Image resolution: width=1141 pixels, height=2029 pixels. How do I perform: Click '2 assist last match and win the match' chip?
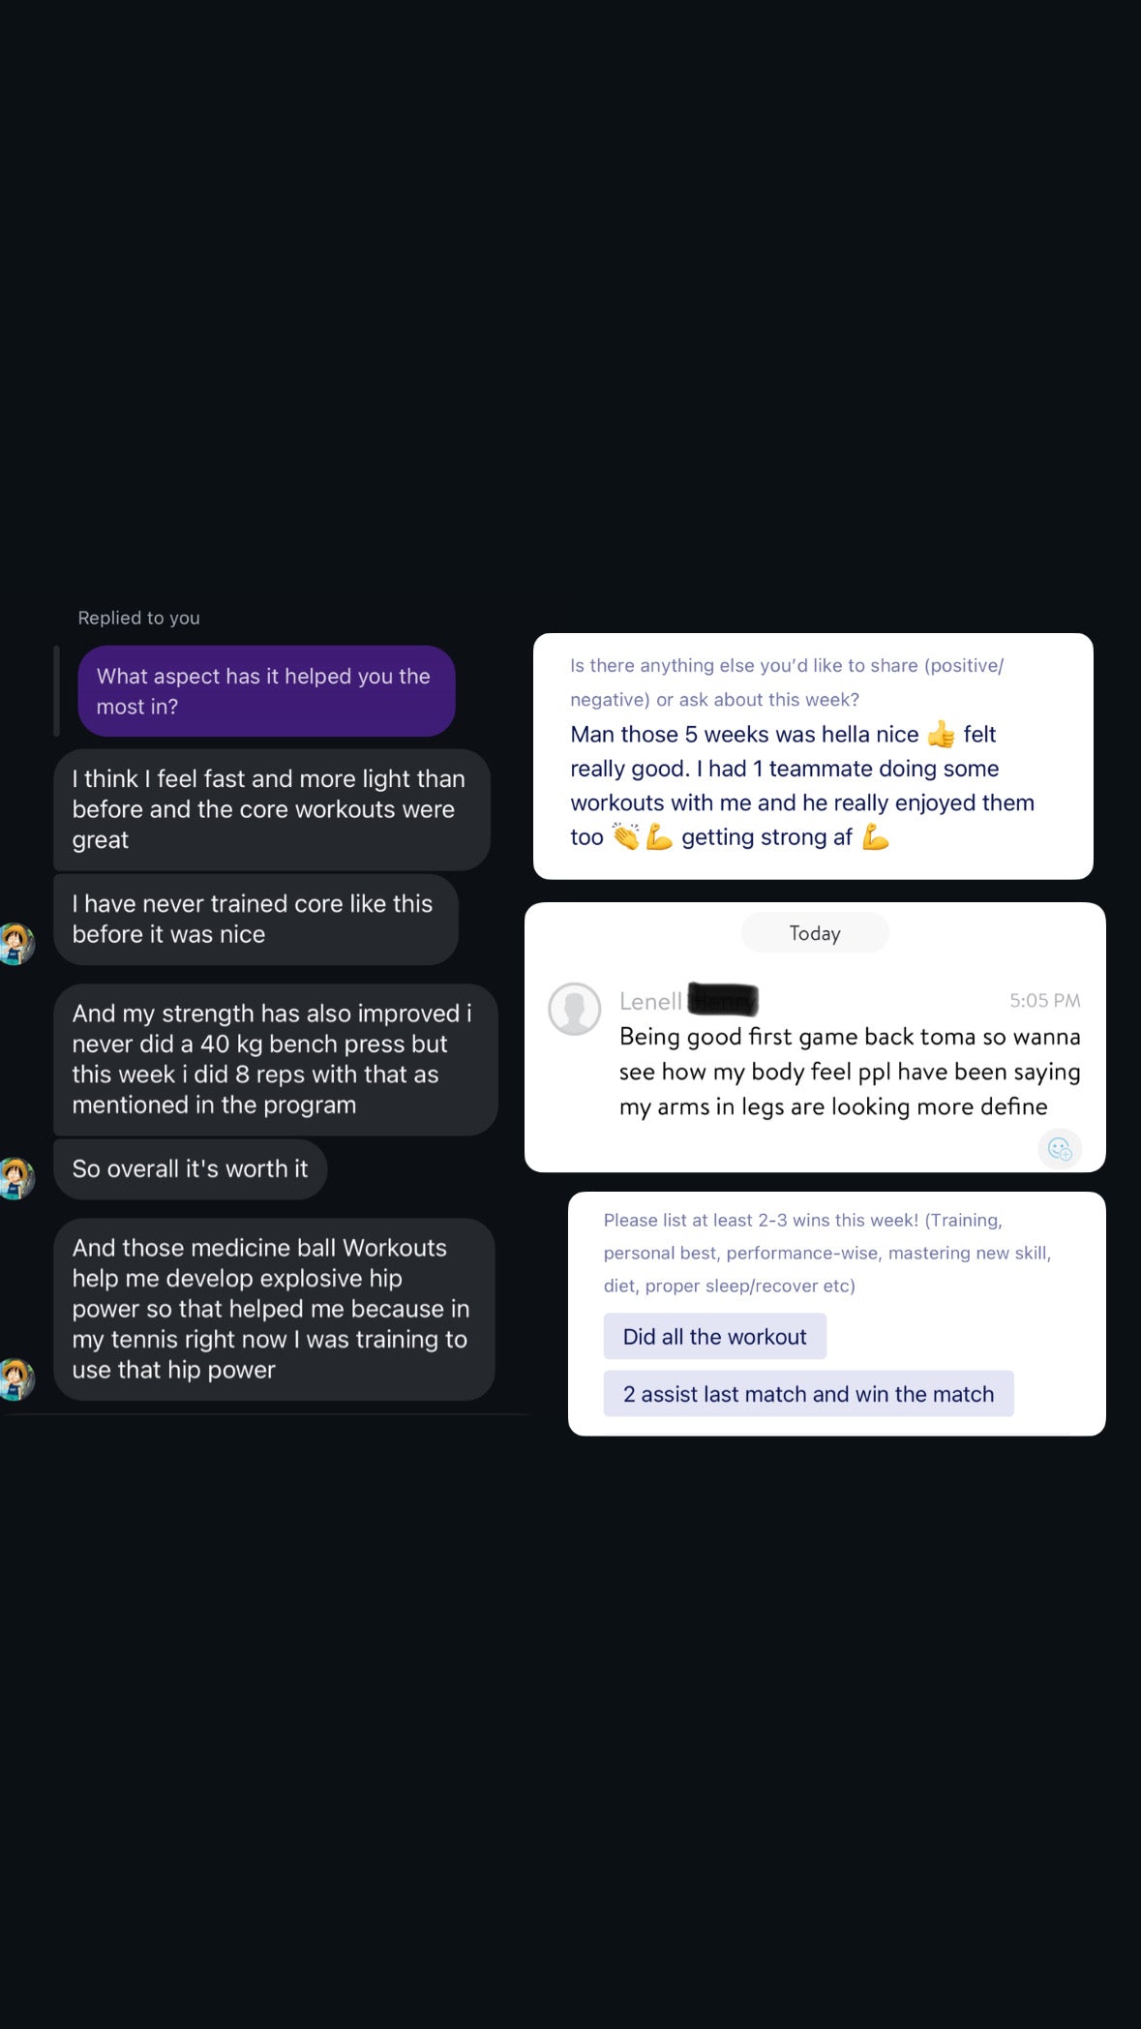pyautogui.click(x=808, y=1394)
